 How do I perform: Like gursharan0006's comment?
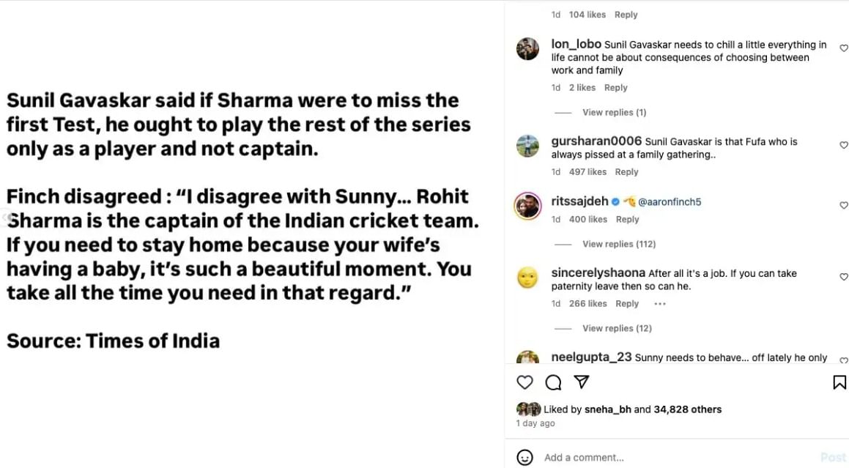(x=843, y=145)
